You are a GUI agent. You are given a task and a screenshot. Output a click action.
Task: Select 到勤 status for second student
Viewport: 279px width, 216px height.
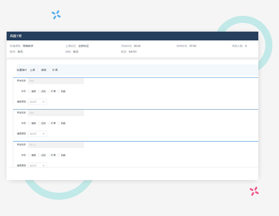59,123
